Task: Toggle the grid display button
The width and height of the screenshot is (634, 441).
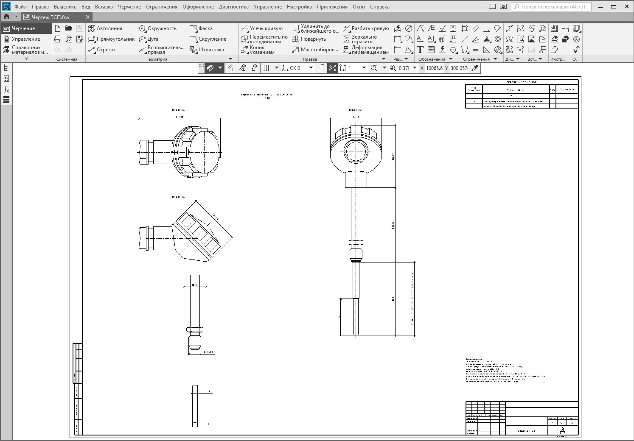Action: (267, 68)
